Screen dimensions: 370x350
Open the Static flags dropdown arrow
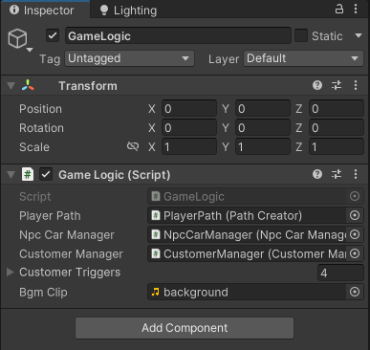(x=359, y=35)
